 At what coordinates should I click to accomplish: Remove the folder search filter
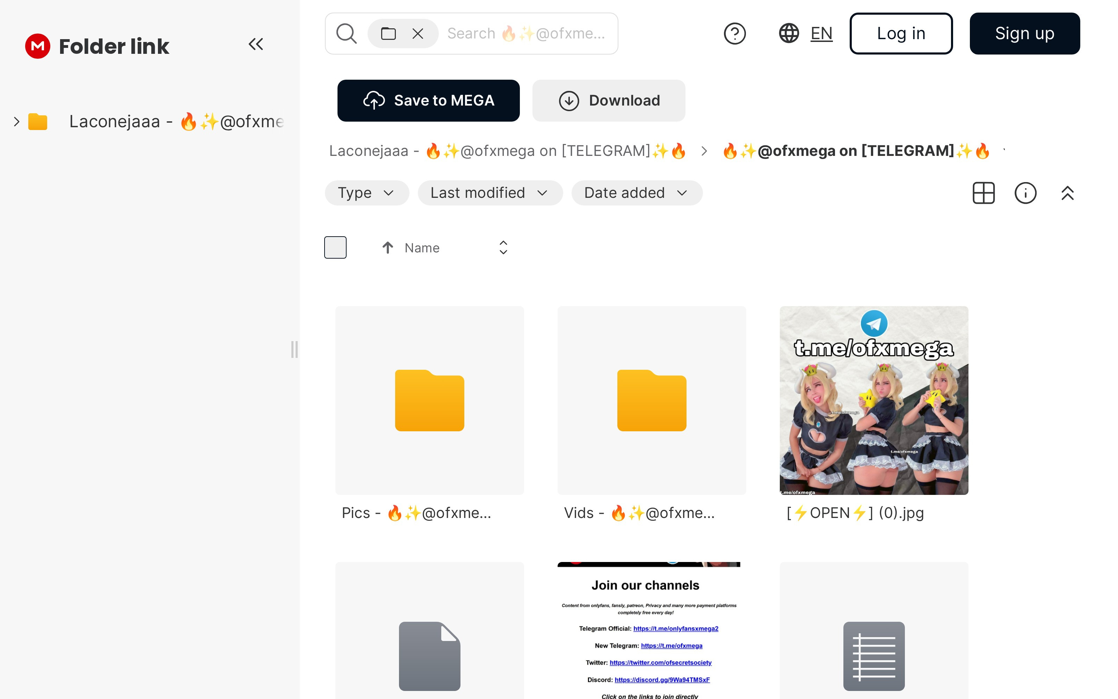coord(418,34)
